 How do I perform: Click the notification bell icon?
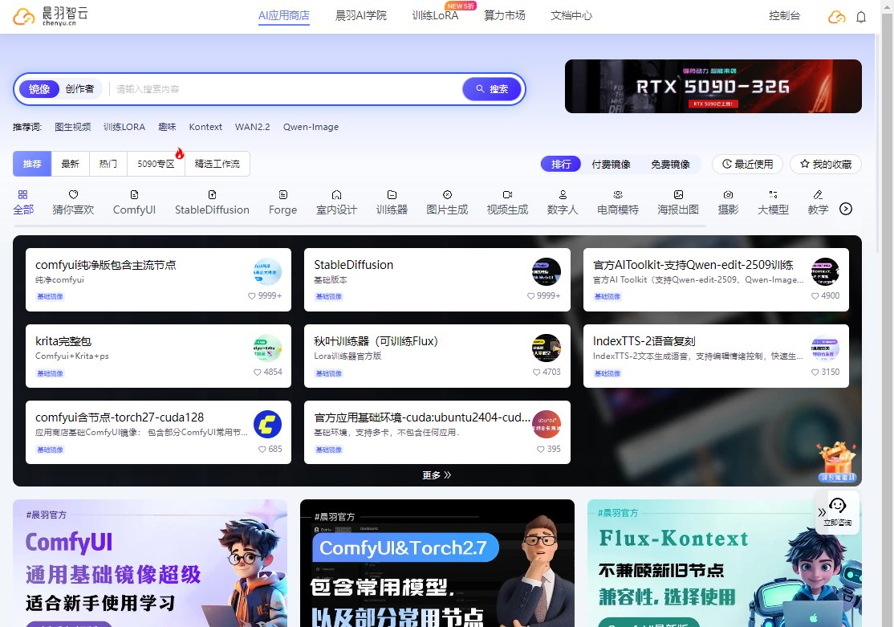[861, 17]
